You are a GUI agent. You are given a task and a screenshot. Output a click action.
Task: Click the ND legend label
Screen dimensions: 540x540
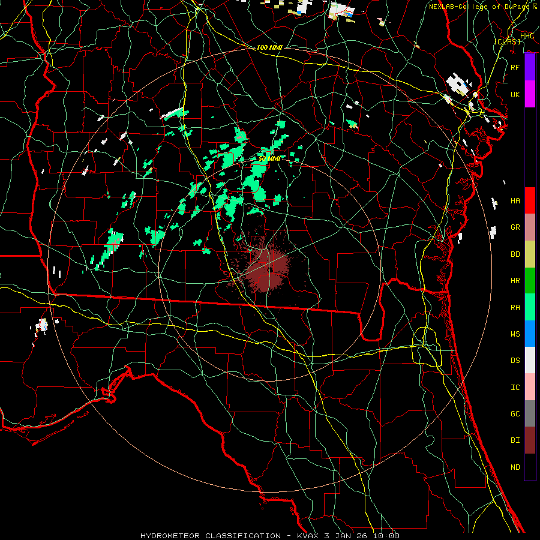[515, 467]
